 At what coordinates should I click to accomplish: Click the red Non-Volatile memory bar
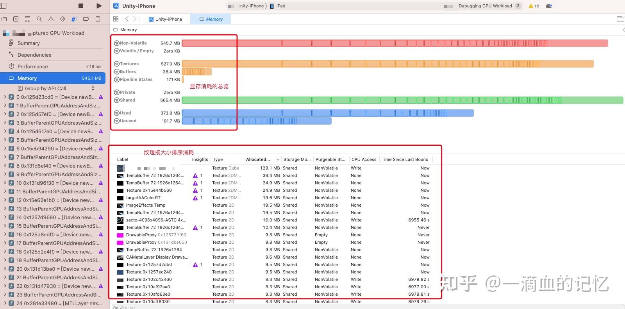pyautogui.click(x=395, y=43)
